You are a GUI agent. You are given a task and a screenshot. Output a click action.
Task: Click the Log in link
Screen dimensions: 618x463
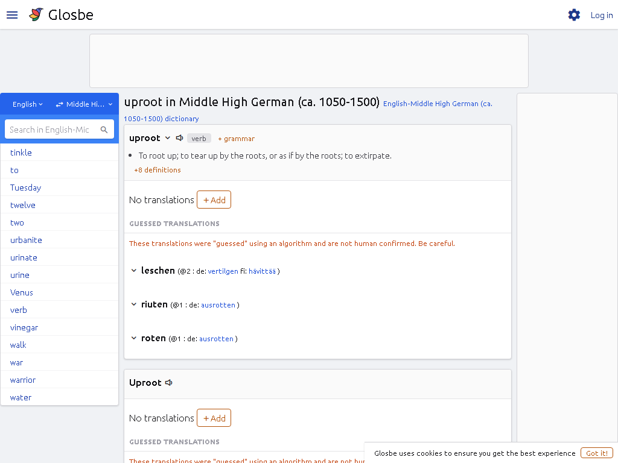(602, 15)
